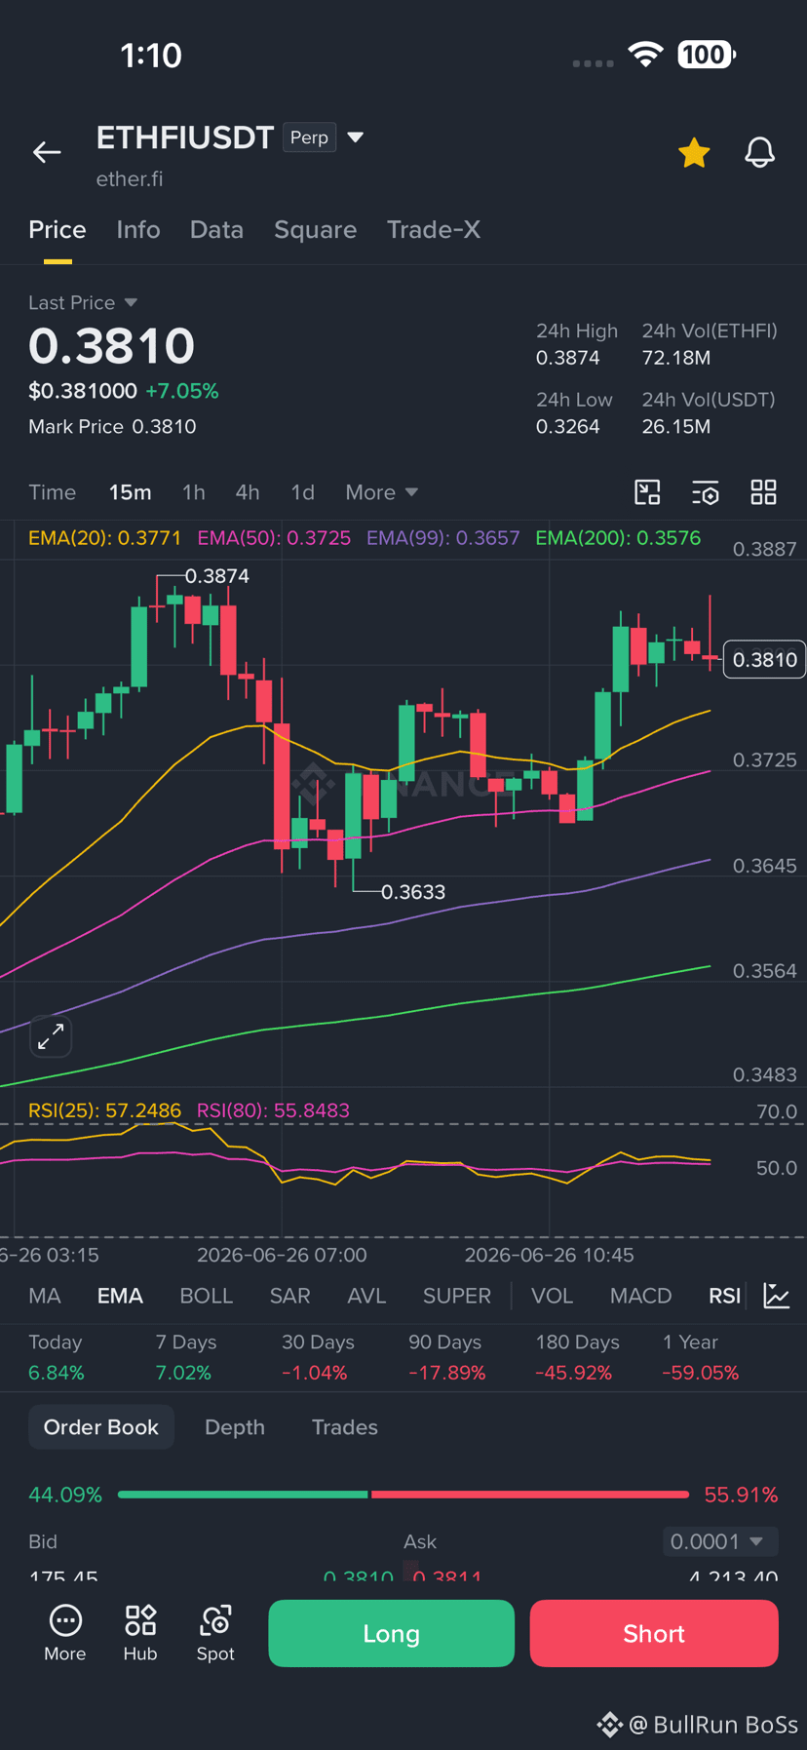
Task: Select the 1d timeframe
Action: click(x=303, y=492)
